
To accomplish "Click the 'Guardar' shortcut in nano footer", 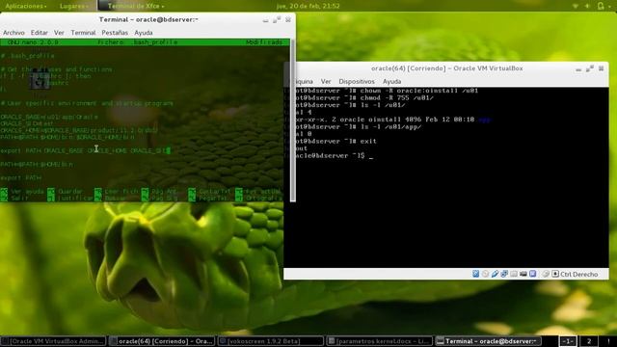I will [66, 192].
